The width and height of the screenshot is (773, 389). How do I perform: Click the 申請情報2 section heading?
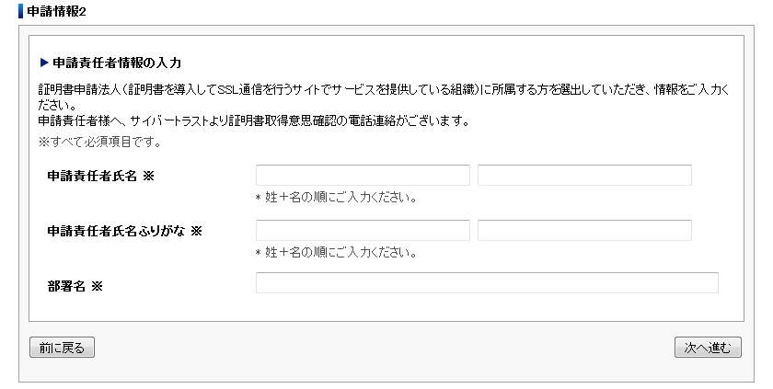[x=56, y=11]
